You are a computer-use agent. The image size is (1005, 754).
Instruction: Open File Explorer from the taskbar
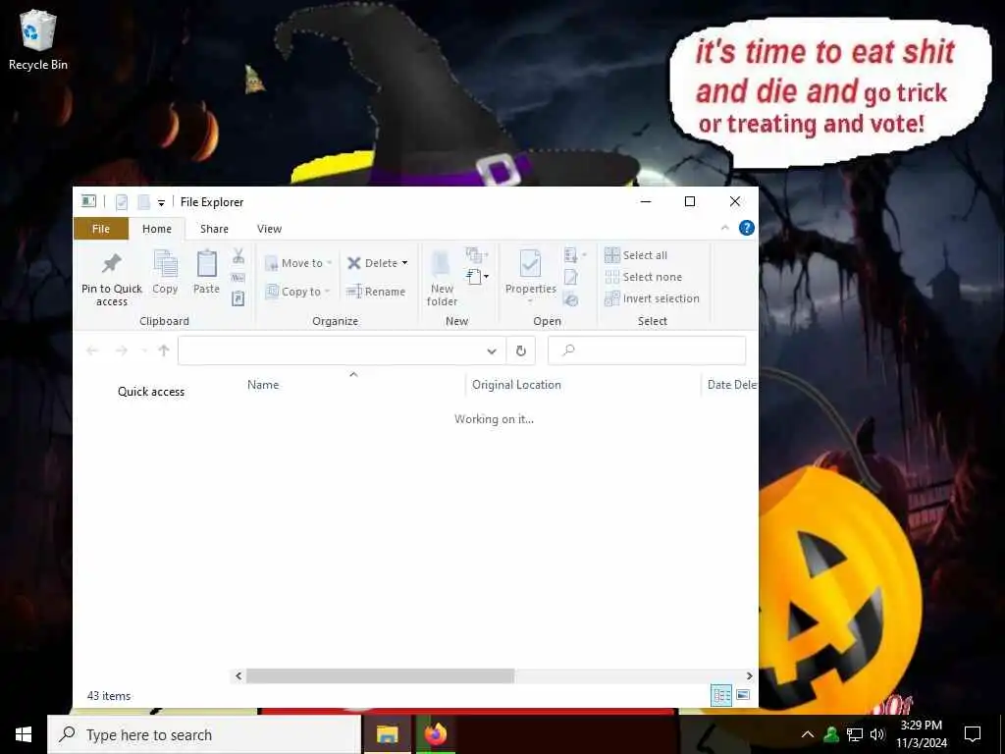click(x=387, y=734)
